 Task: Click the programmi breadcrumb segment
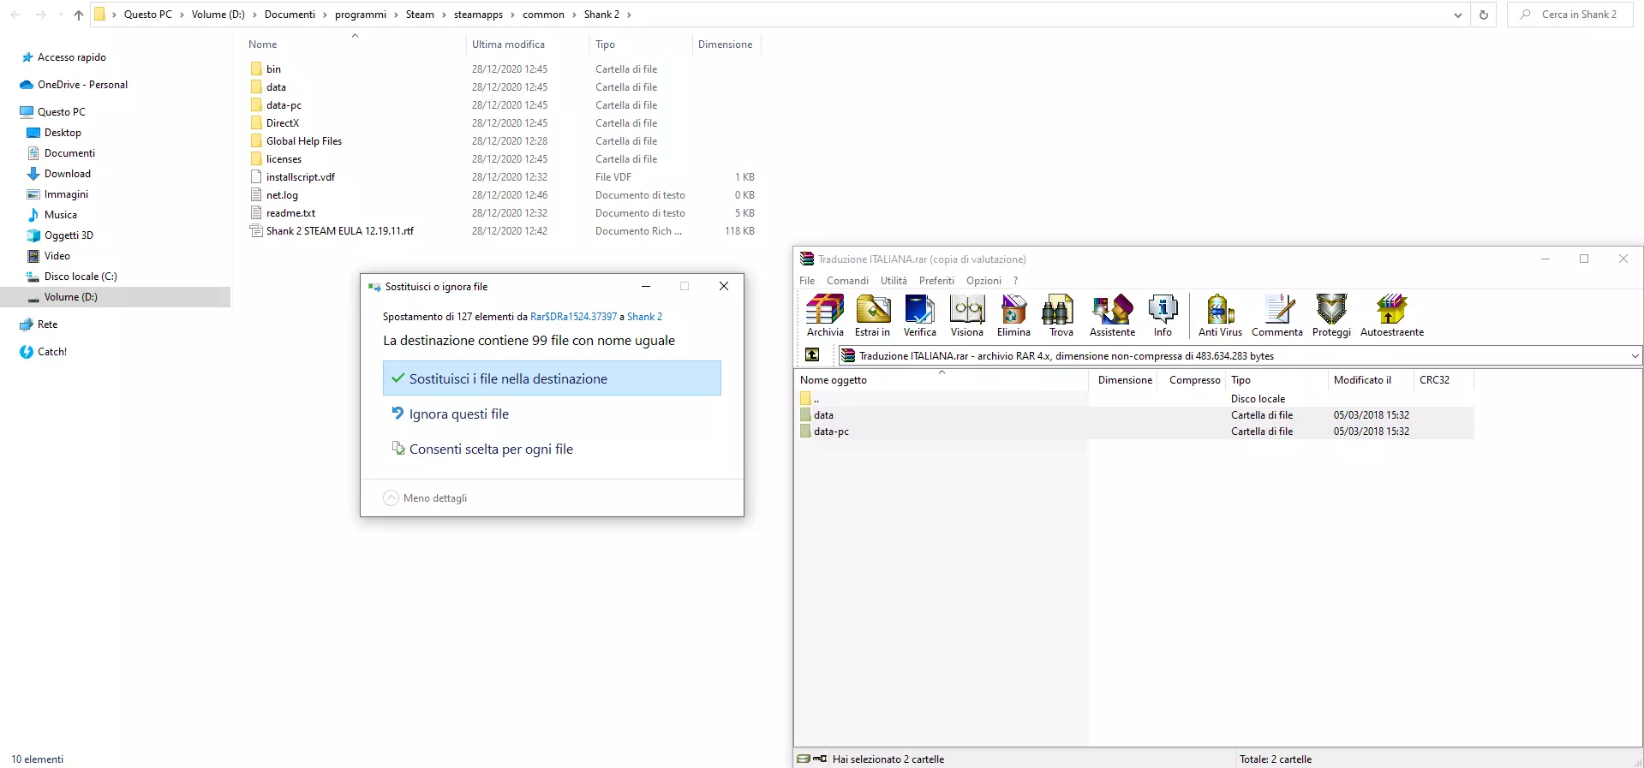pos(361,15)
